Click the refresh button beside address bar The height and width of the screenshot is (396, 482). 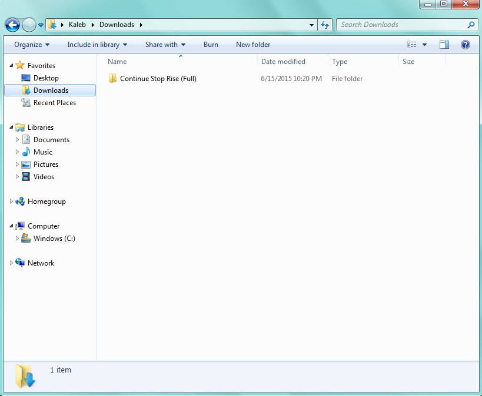325,25
